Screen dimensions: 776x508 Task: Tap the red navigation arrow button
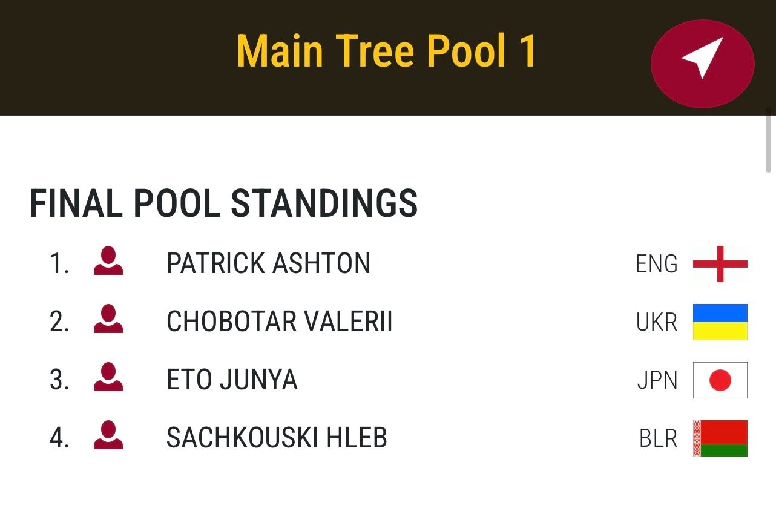(x=702, y=63)
